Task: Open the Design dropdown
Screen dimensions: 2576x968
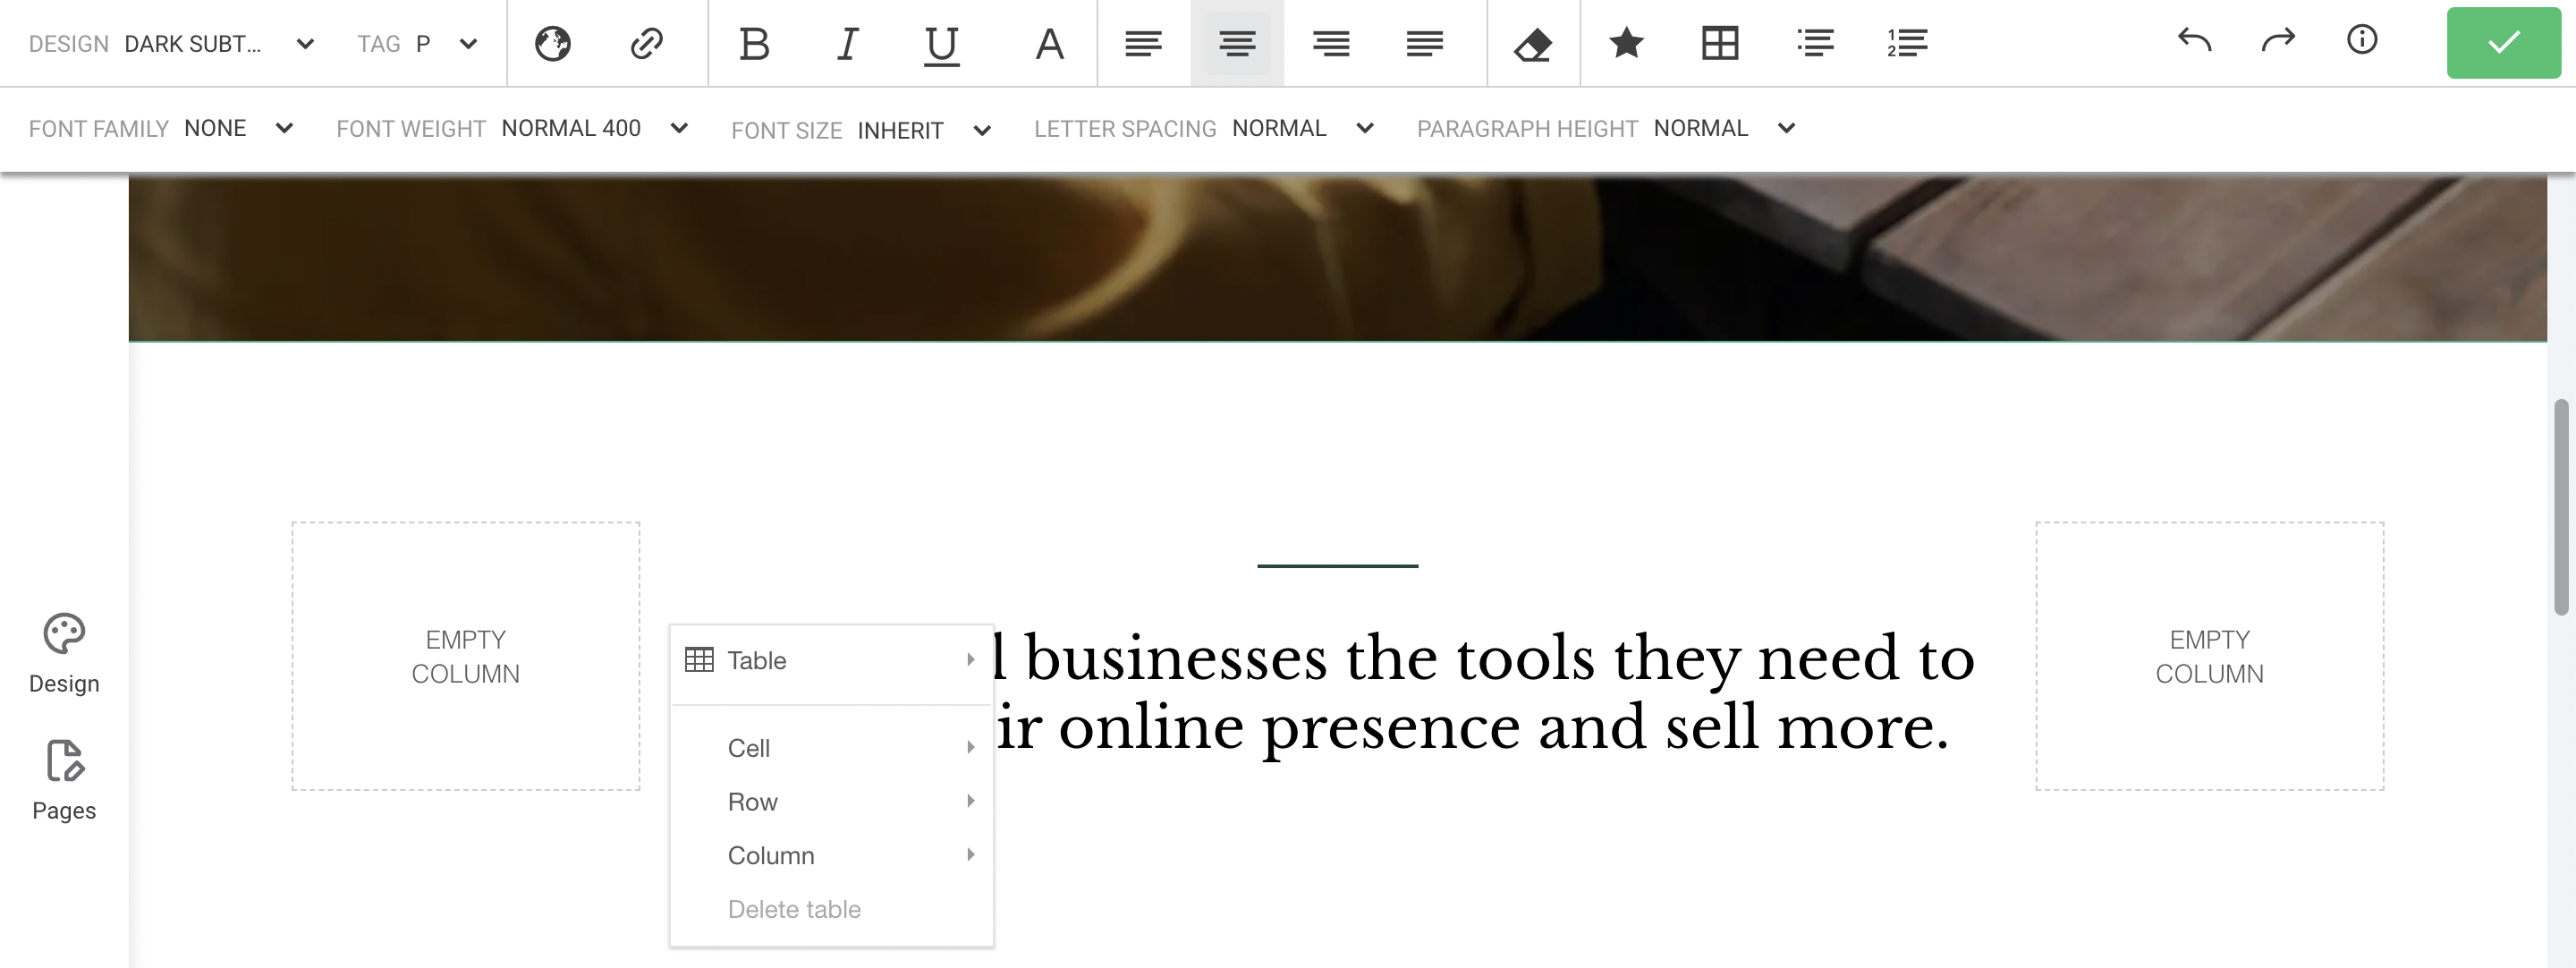Action: [x=172, y=43]
